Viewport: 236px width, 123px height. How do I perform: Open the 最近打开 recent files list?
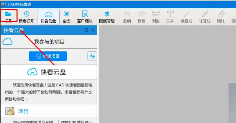tap(26, 17)
